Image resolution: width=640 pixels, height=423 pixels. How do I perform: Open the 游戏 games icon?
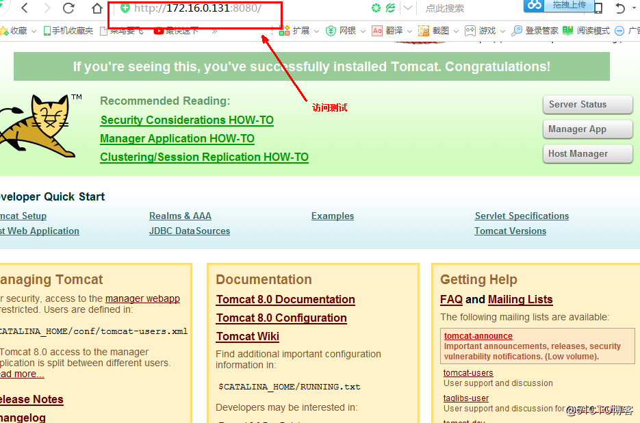pos(470,31)
